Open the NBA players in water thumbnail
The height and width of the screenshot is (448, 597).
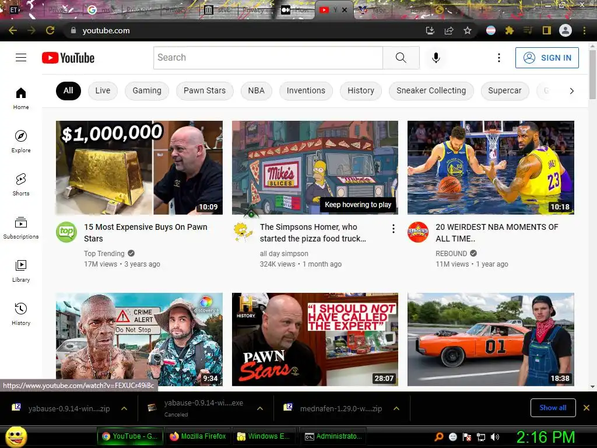pos(491,167)
